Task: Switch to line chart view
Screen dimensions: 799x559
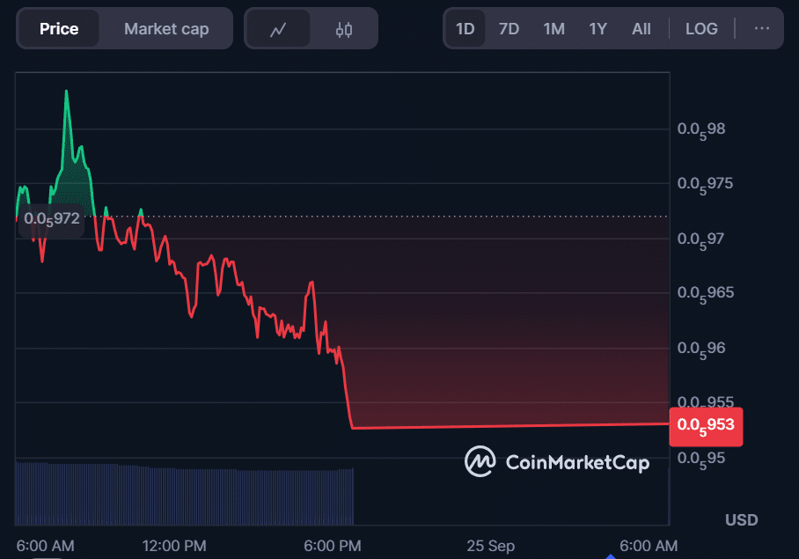Action: [278, 29]
